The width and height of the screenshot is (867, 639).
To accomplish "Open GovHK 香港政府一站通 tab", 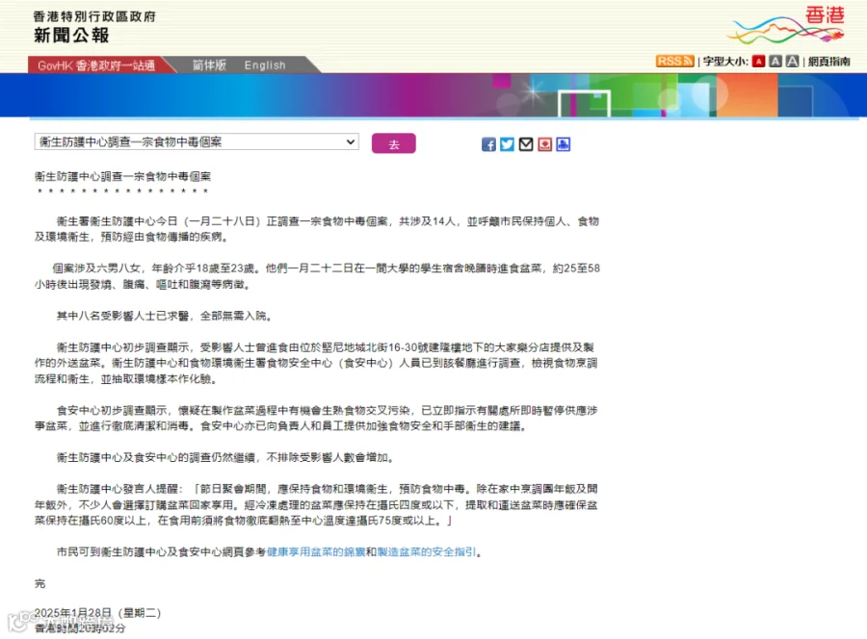I will pos(96,65).
